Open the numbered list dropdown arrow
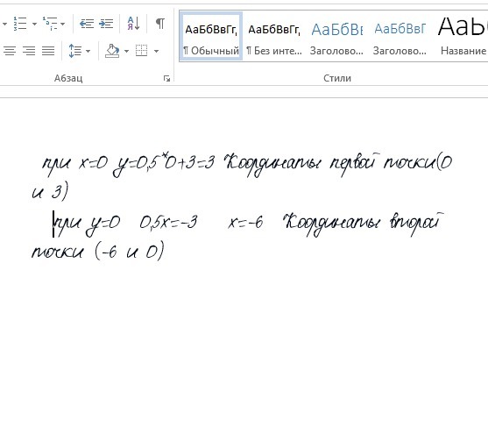488x434 pixels. [34, 24]
